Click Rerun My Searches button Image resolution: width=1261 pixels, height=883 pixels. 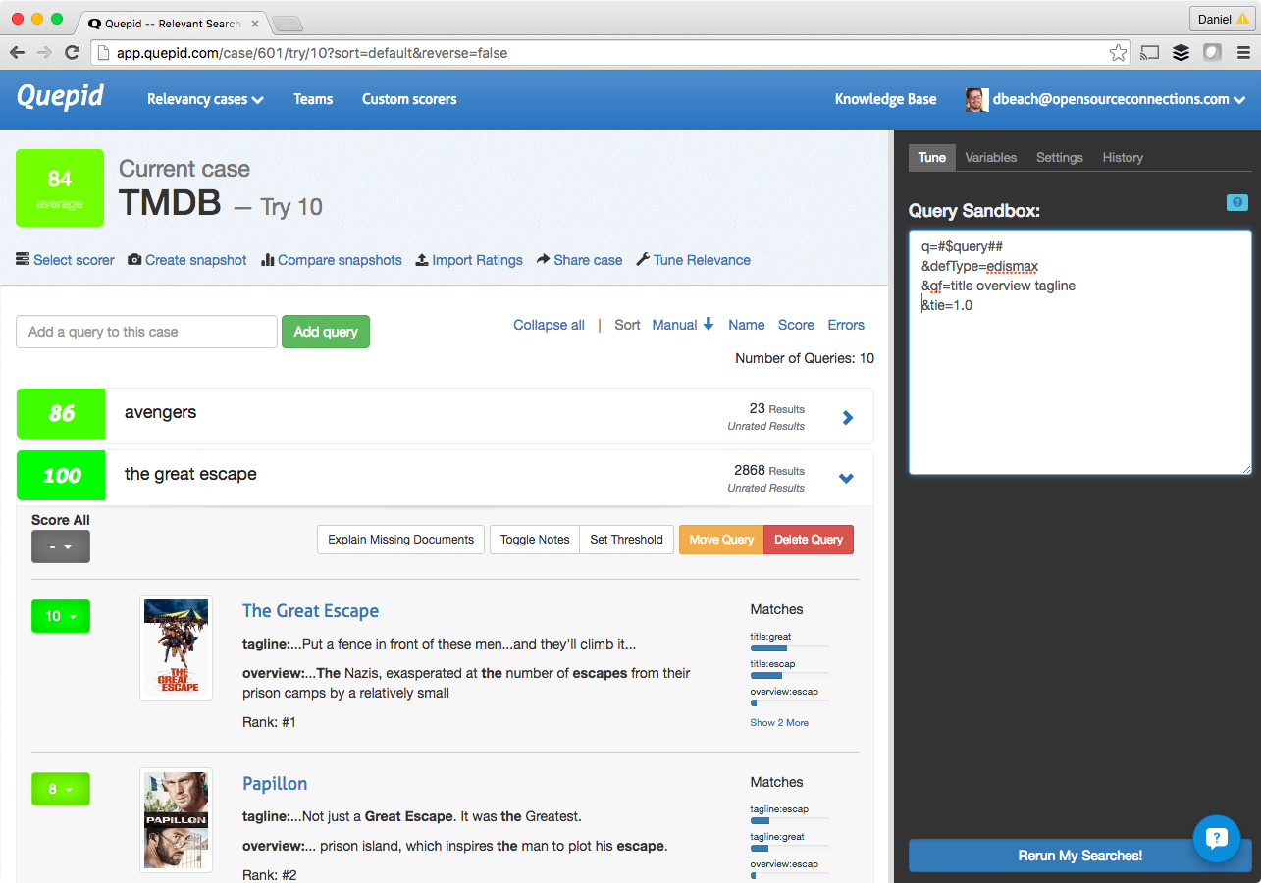(1080, 856)
